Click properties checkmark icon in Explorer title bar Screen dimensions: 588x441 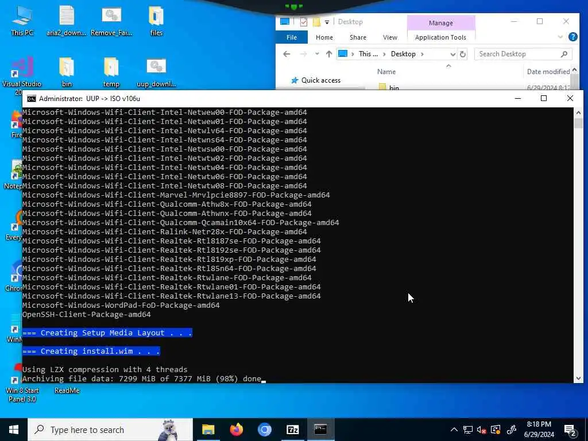pos(304,22)
